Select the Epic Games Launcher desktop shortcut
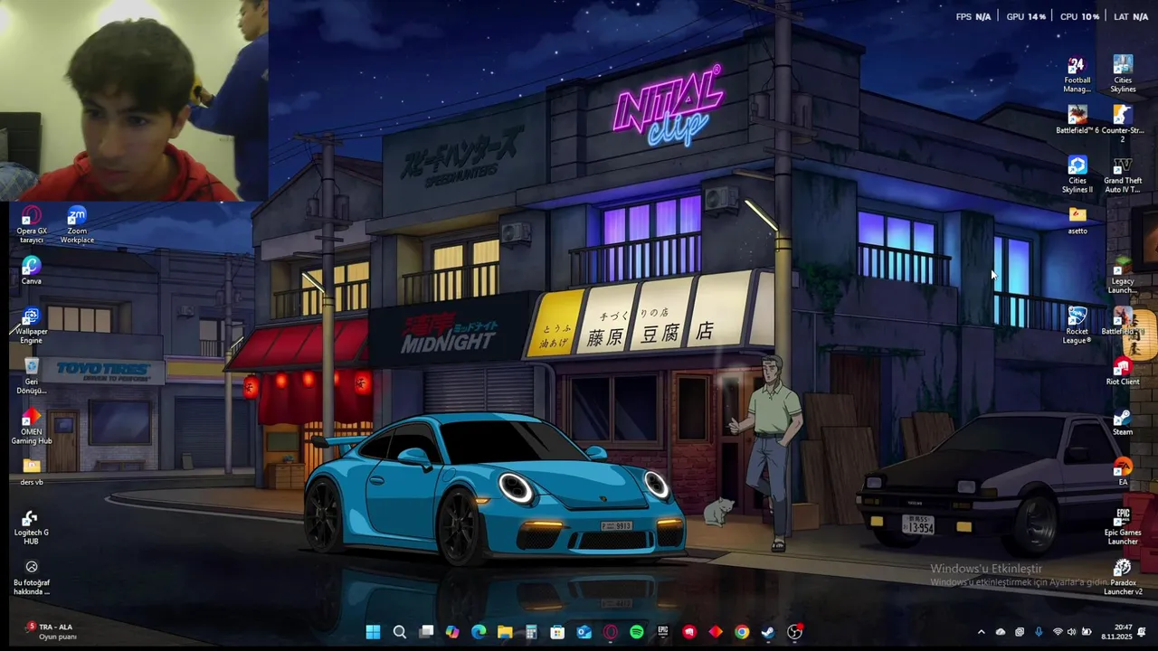 pyautogui.click(x=1123, y=526)
